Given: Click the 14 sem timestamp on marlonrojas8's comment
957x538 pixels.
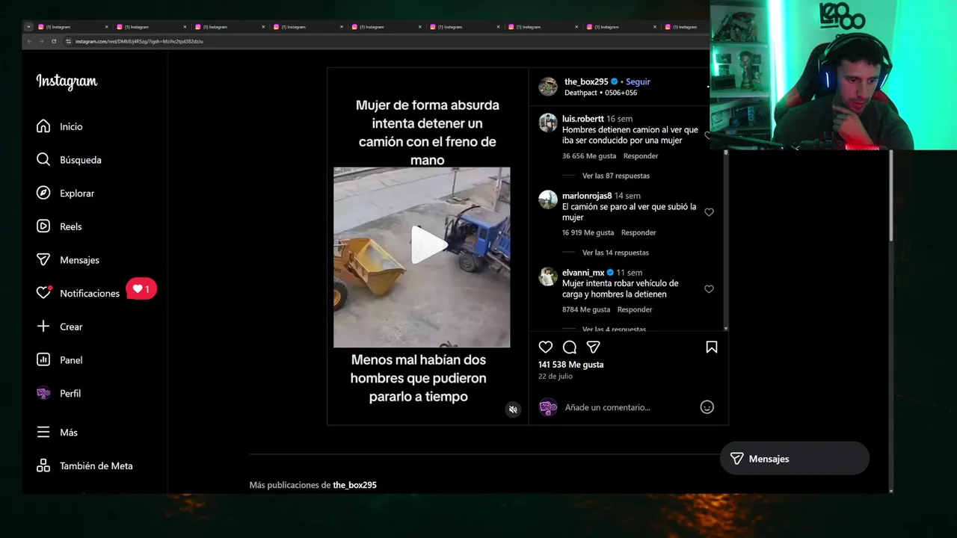Looking at the screenshot, I should point(627,196).
